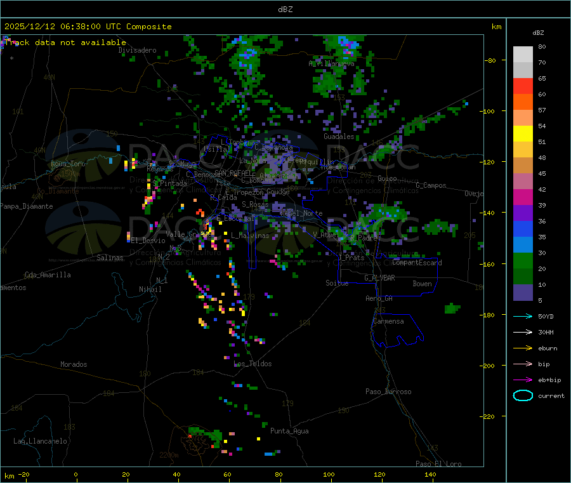Click the Los_Toldos place label
The width and height of the screenshot is (571, 483).
pyautogui.click(x=253, y=364)
